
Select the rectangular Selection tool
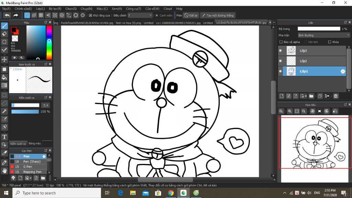[x=4, y=95]
